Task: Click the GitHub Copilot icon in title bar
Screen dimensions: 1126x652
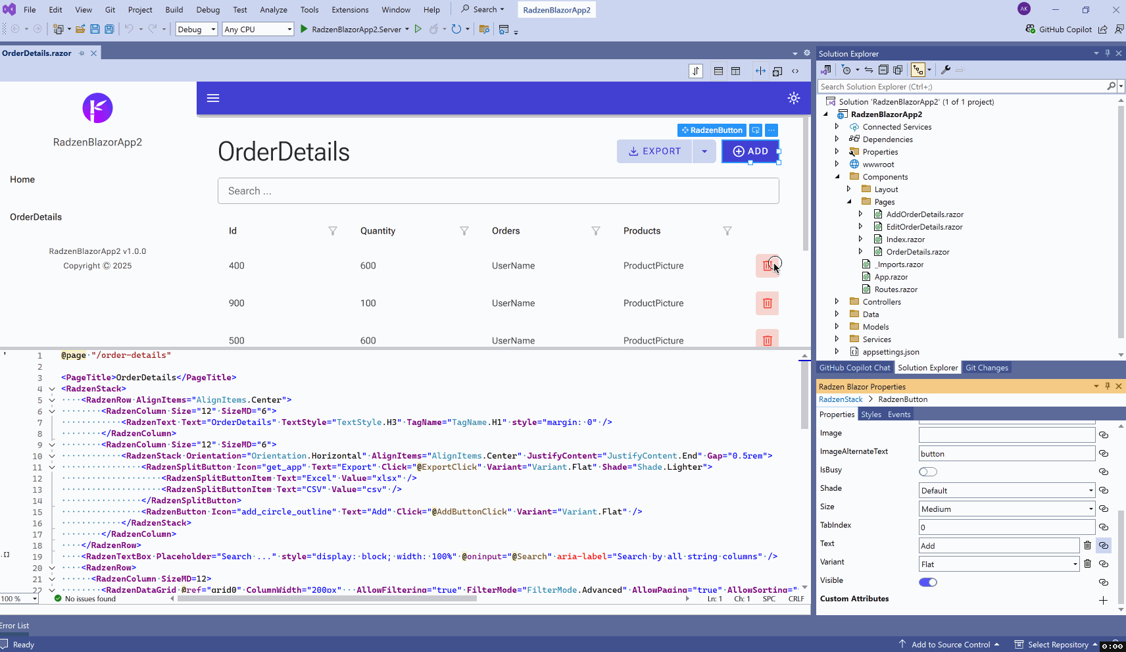Action: pyautogui.click(x=1031, y=29)
